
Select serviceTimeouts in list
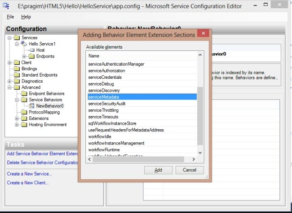(x=142, y=117)
